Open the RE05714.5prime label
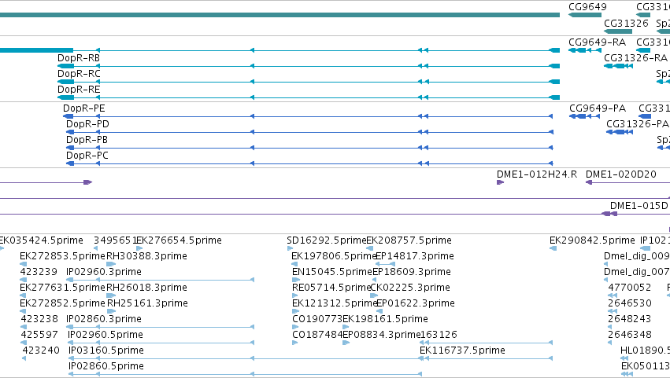Image resolution: width=670 pixels, height=378 pixels. 331,288
